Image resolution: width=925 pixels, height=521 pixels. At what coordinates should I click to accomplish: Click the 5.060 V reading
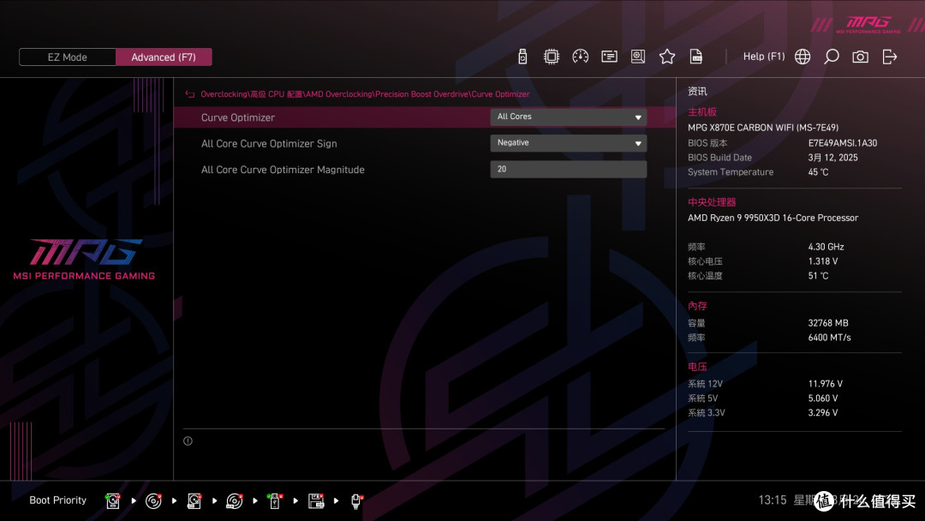point(823,398)
